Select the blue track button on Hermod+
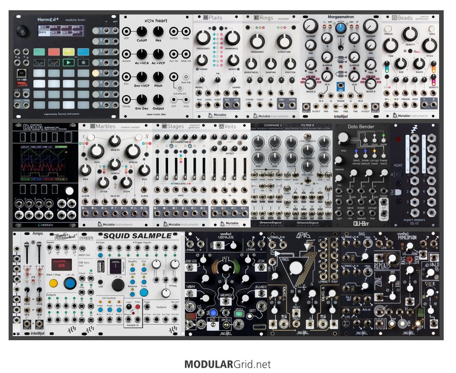Screen dimensions: 456x373 click(x=83, y=52)
